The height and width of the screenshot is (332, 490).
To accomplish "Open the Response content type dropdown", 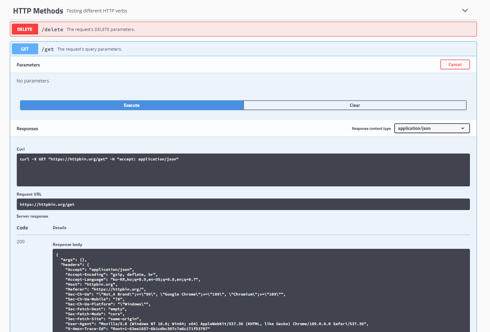I will click(x=432, y=128).
